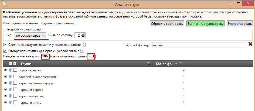Click the green Вычислить группировку button
Image resolution: width=255 pixels, height=111 pixels.
[206, 23]
